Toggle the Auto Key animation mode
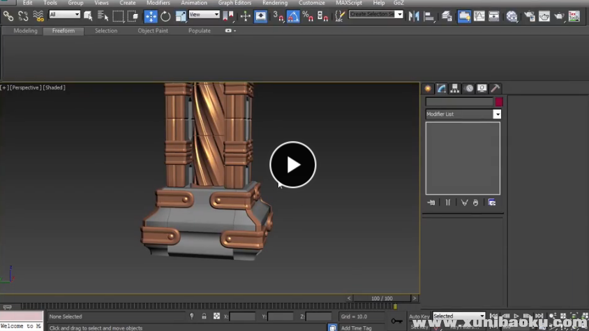Viewport: 589px width, 331px height. 419,316
